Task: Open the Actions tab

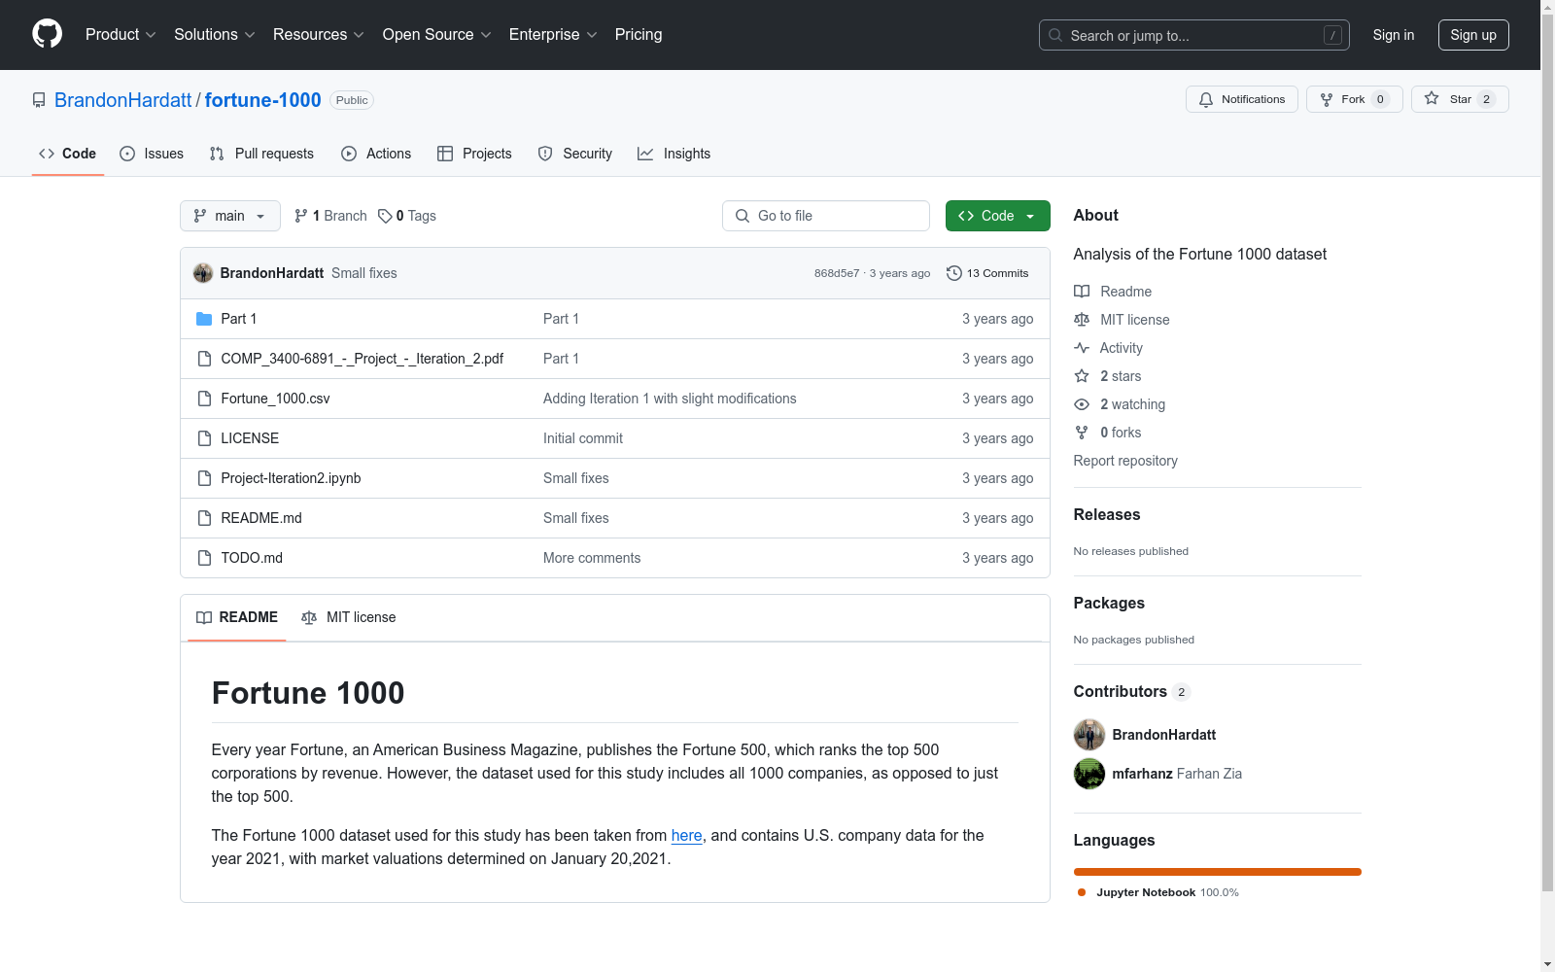Action: click(376, 154)
